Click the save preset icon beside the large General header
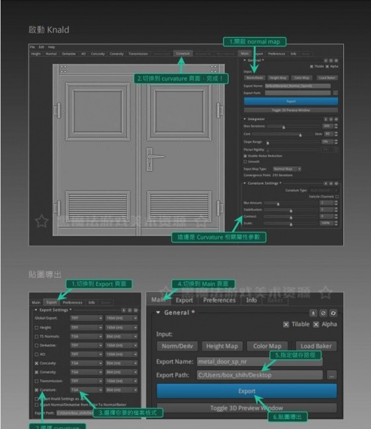The width and height of the screenshot is (371, 429). click(313, 313)
